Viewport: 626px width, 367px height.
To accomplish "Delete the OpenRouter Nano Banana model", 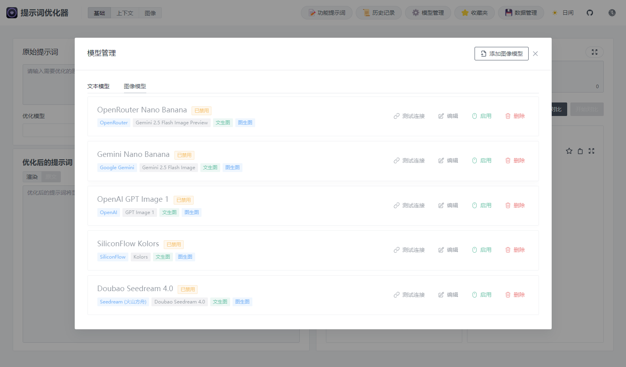I will [515, 116].
